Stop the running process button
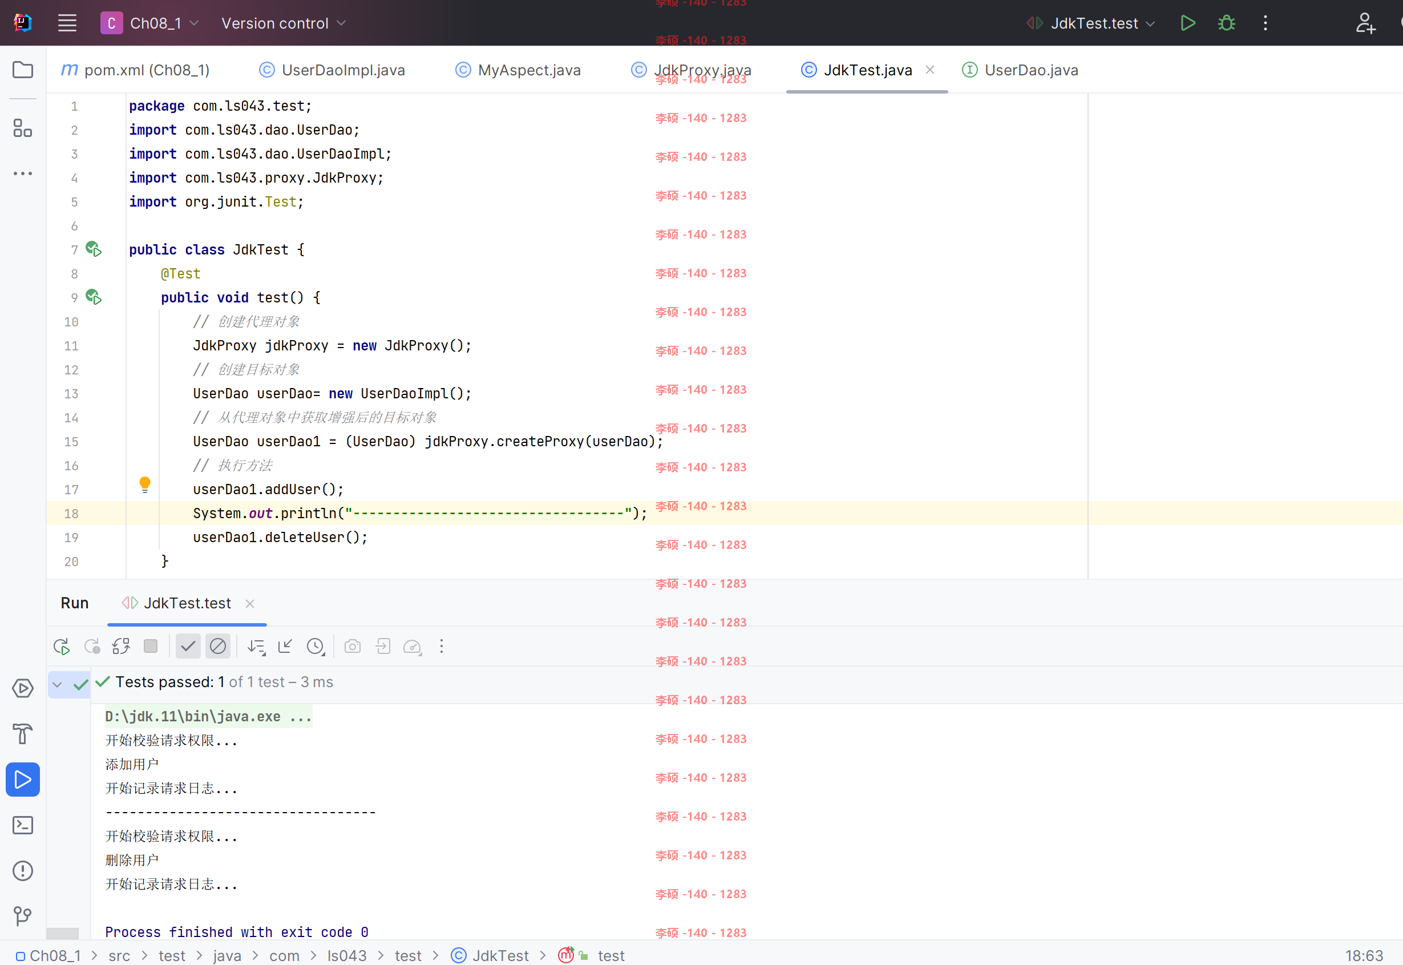This screenshot has height=965, width=1403. (151, 647)
